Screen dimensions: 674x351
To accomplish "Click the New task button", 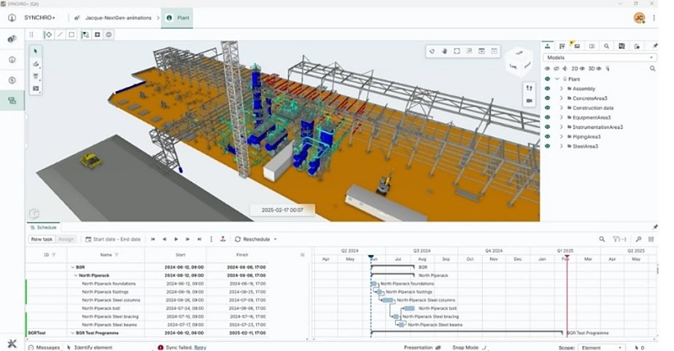I will point(41,239).
